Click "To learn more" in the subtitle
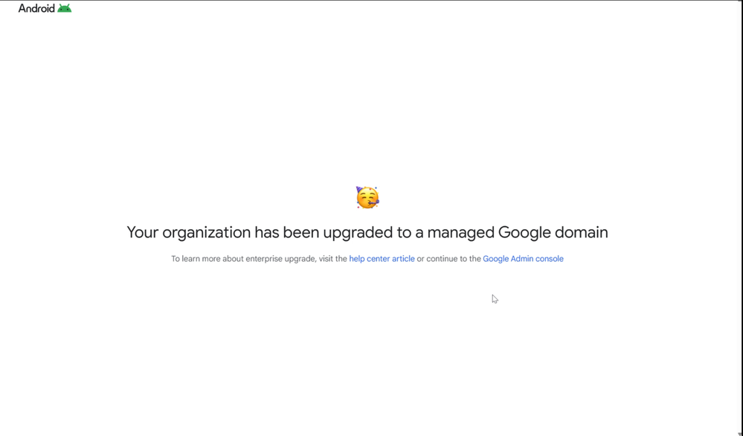The width and height of the screenshot is (743, 436). point(196,259)
